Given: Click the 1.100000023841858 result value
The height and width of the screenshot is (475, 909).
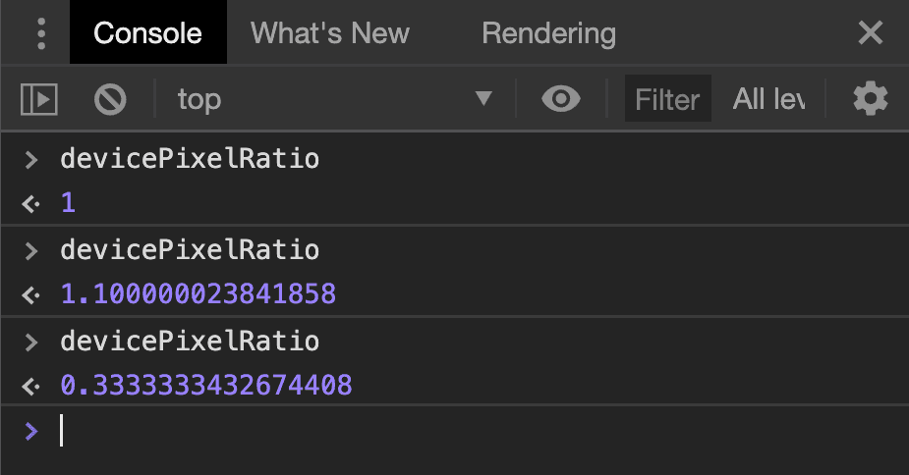Looking at the screenshot, I should coord(198,293).
